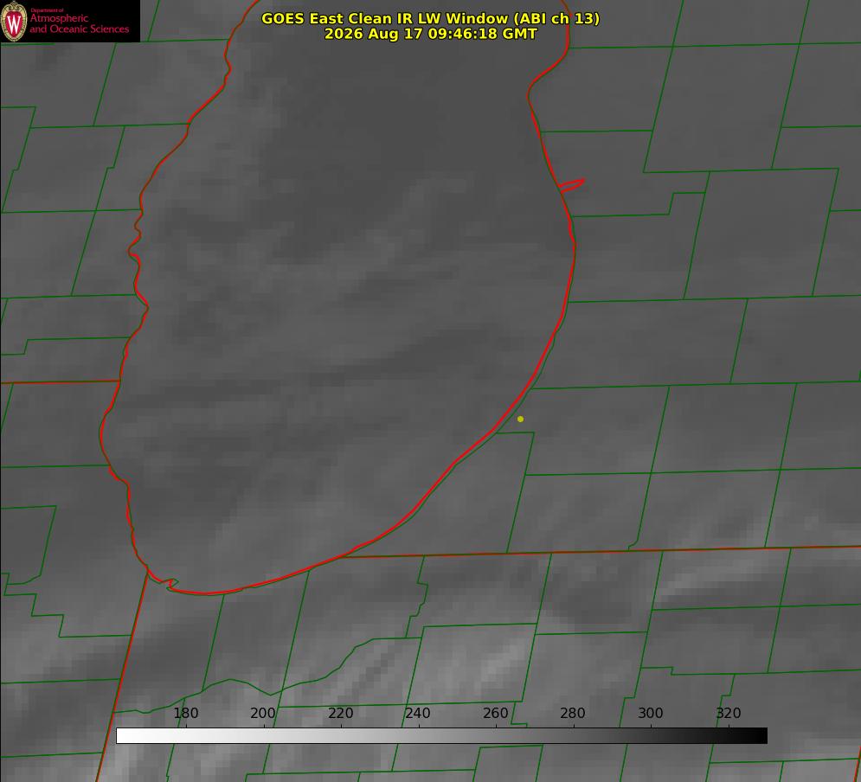Select the 320 colorbar value

tap(728, 713)
